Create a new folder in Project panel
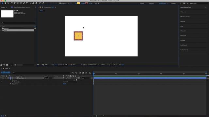Viewport: 209px width, 117px height. pos(4,65)
